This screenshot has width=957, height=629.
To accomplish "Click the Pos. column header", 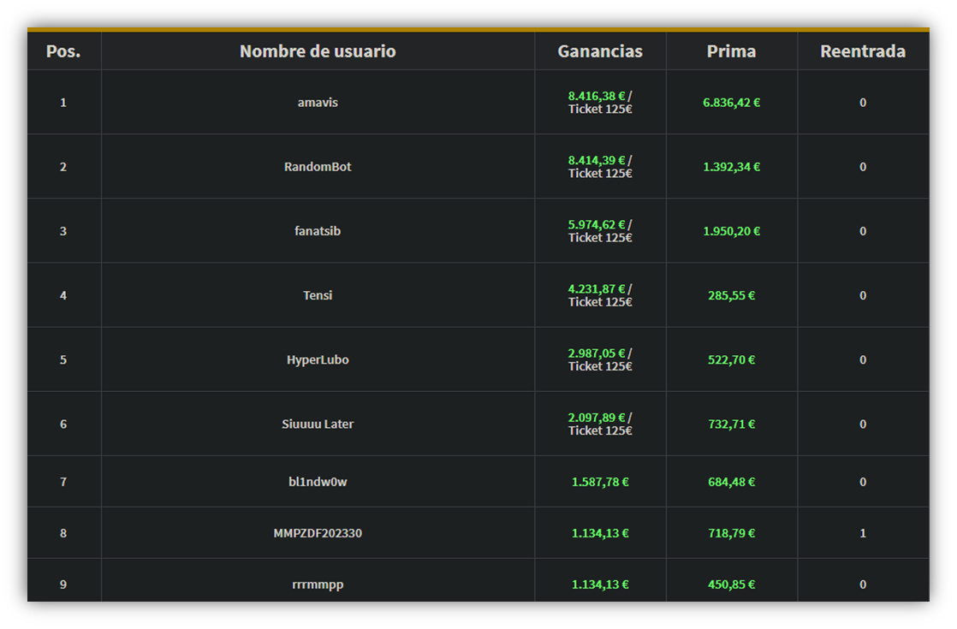I will pos(63,51).
